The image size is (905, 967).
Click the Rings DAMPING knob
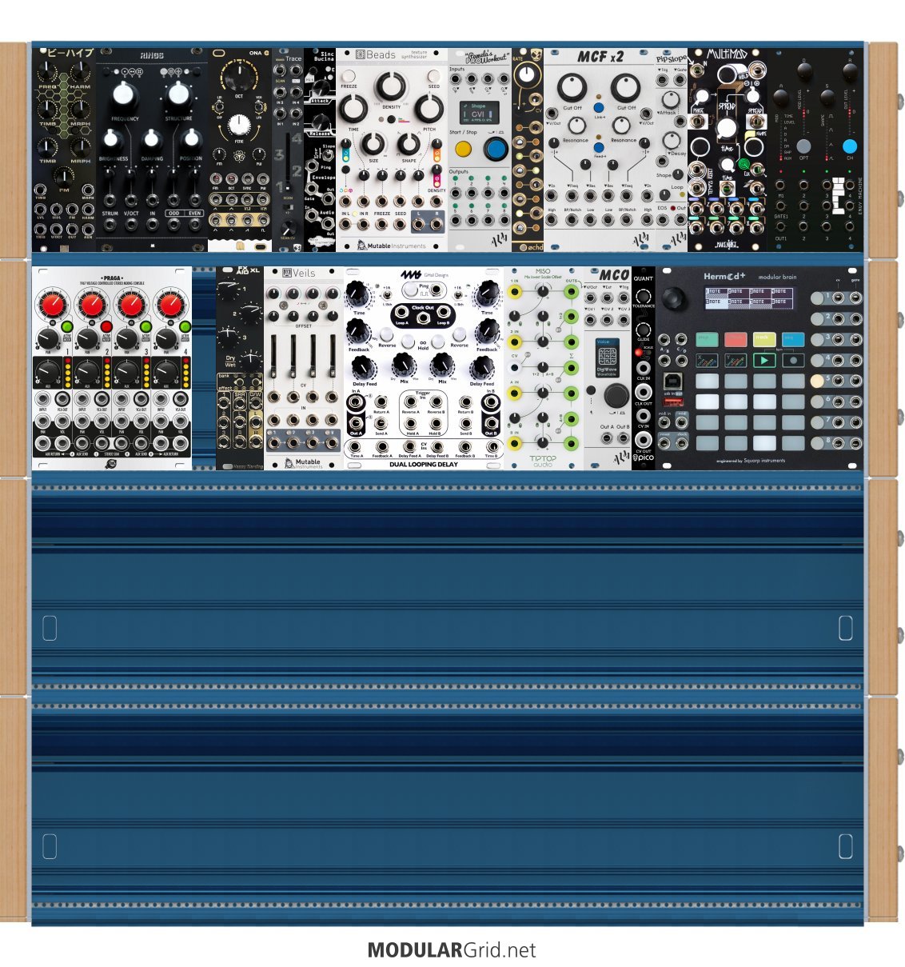[152, 140]
